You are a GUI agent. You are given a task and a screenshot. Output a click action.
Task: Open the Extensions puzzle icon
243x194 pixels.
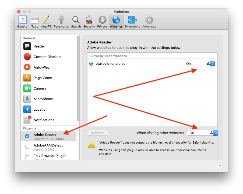[132, 20]
